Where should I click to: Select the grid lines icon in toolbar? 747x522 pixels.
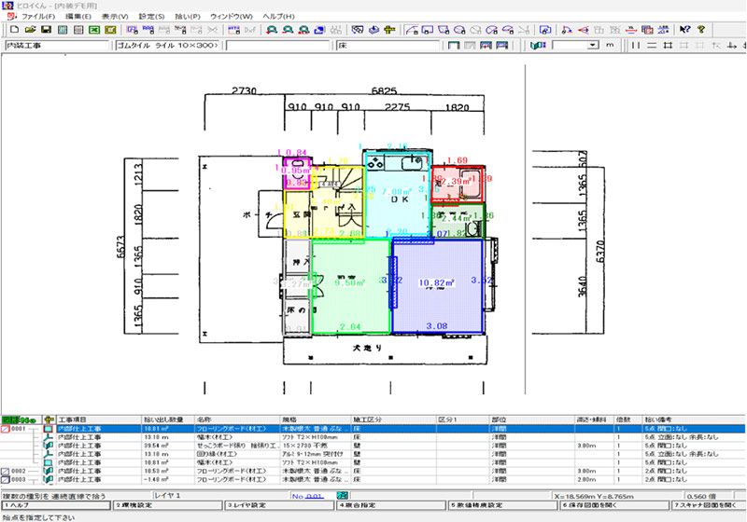(x=668, y=45)
